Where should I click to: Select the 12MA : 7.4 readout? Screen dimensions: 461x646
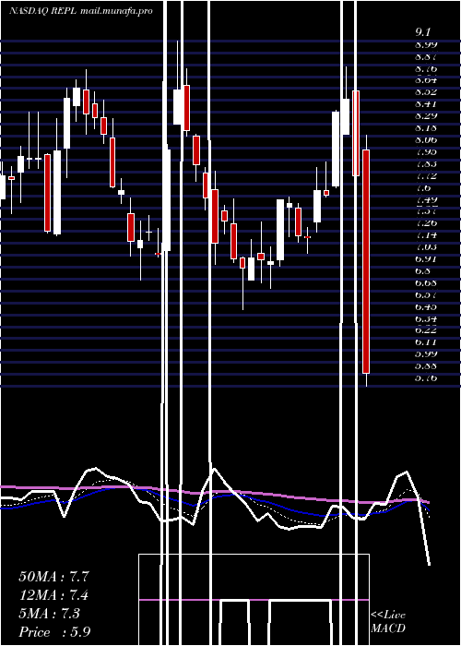[x=53, y=595]
